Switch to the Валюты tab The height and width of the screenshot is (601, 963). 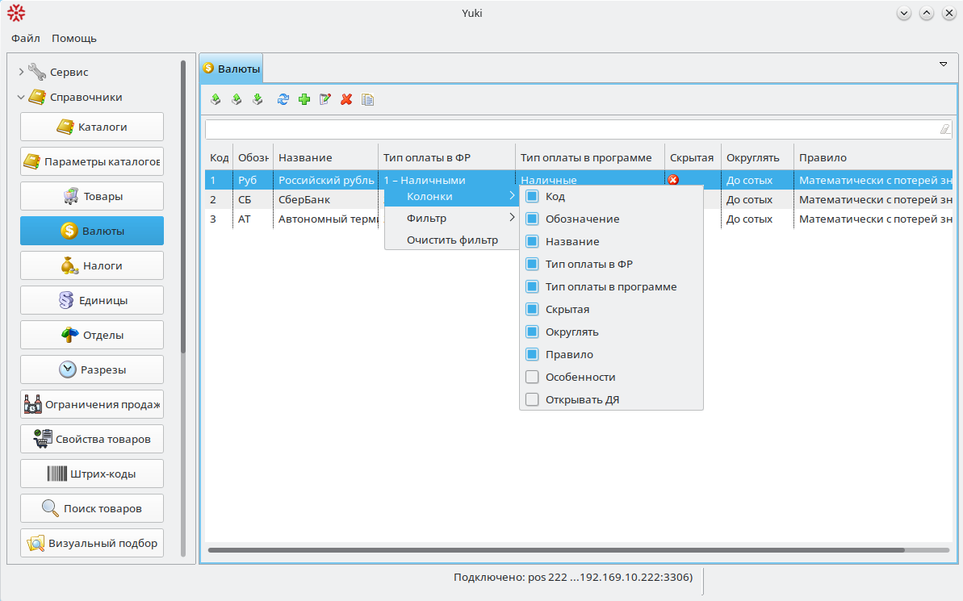point(232,69)
